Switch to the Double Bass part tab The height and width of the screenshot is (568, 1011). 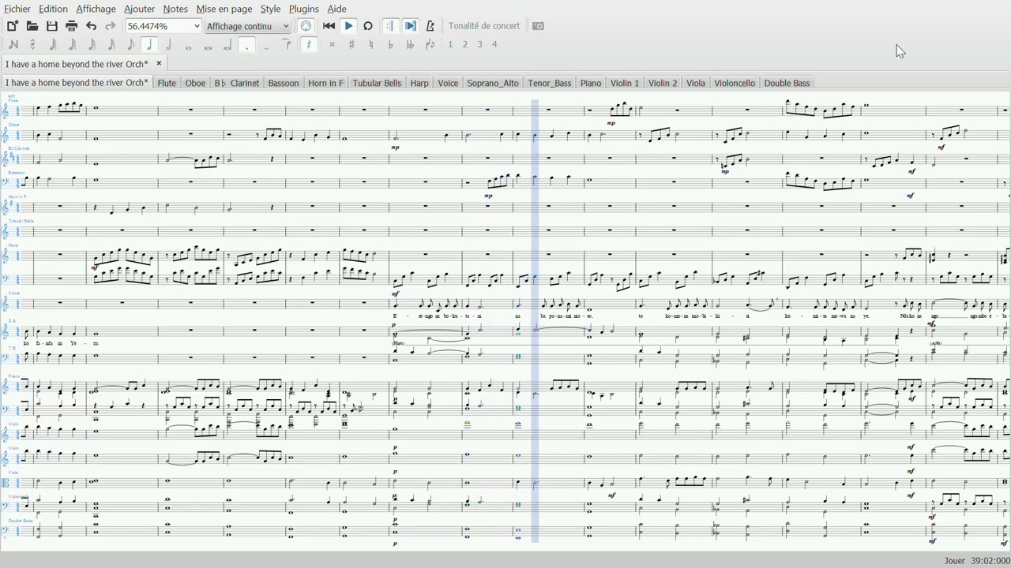[787, 83]
